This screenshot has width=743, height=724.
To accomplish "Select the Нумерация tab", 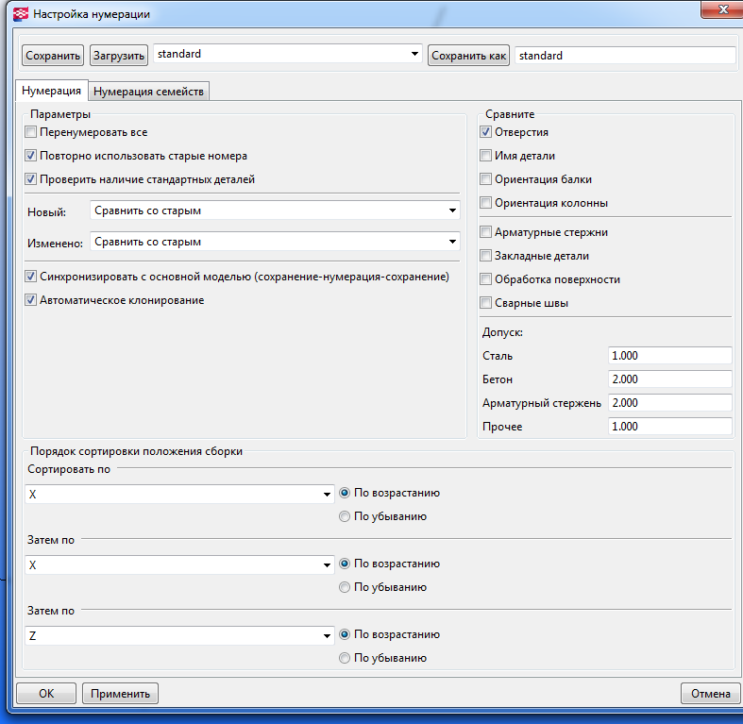I will [x=51, y=92].
